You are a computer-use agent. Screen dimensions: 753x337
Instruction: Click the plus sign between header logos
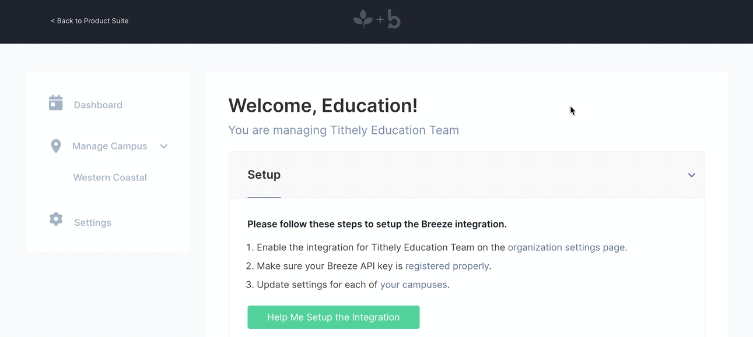380,19
